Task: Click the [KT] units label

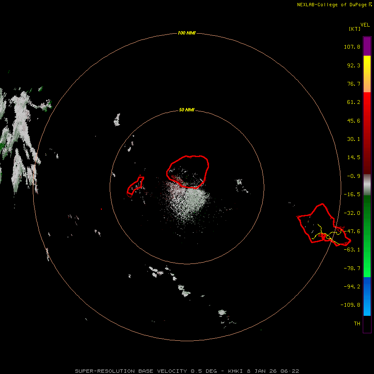Action: coord(355,29)
